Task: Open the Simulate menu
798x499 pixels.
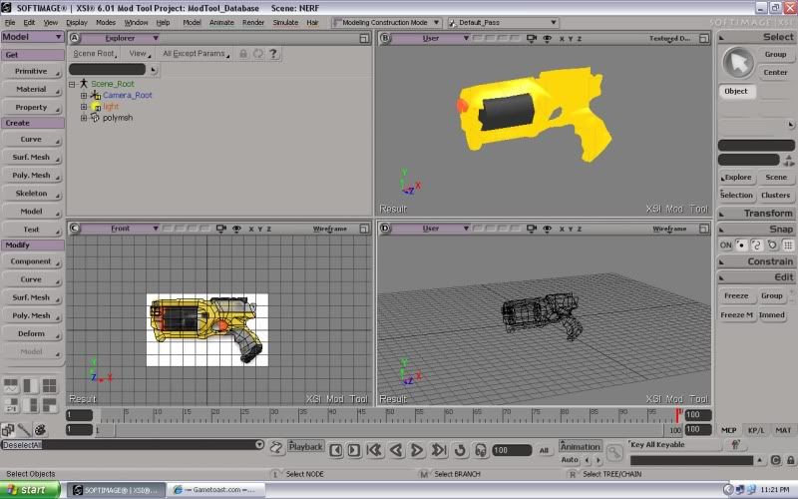Action: [x=285, y=22]
